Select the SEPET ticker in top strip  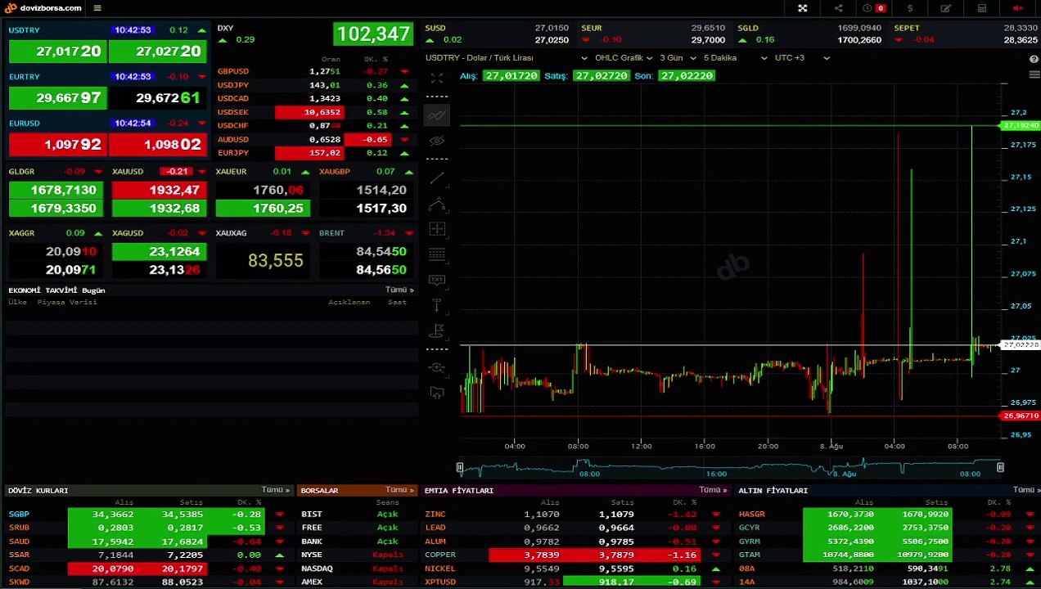coord(966,34)
